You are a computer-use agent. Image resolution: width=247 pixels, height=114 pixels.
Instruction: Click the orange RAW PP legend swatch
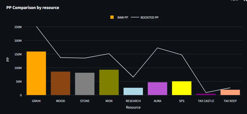point(112,17)
